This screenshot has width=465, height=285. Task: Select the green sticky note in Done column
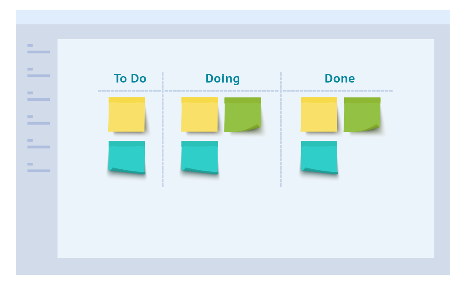tap(362, 114)
